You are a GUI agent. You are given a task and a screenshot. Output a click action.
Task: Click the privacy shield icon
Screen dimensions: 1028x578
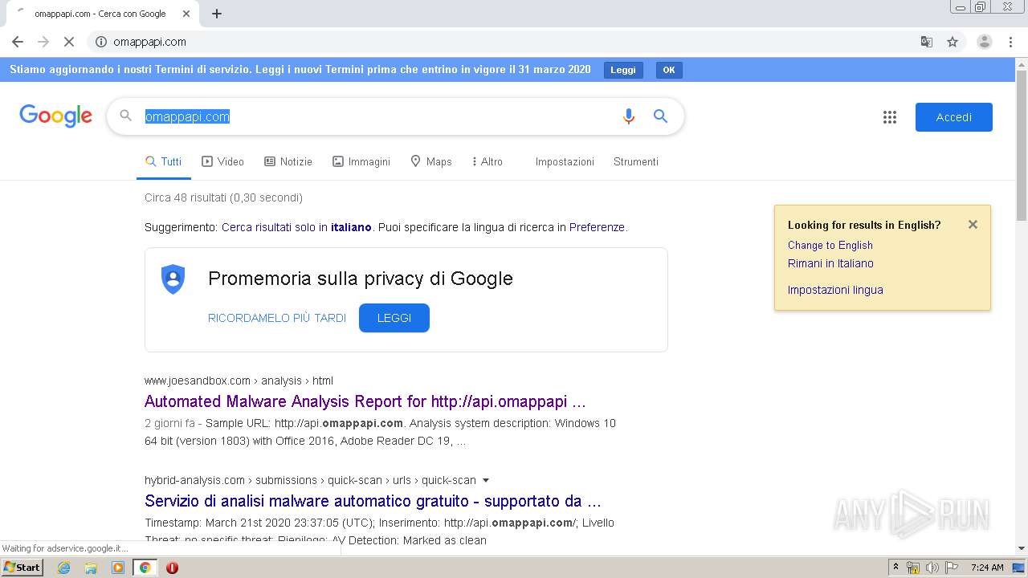(173, 279)
